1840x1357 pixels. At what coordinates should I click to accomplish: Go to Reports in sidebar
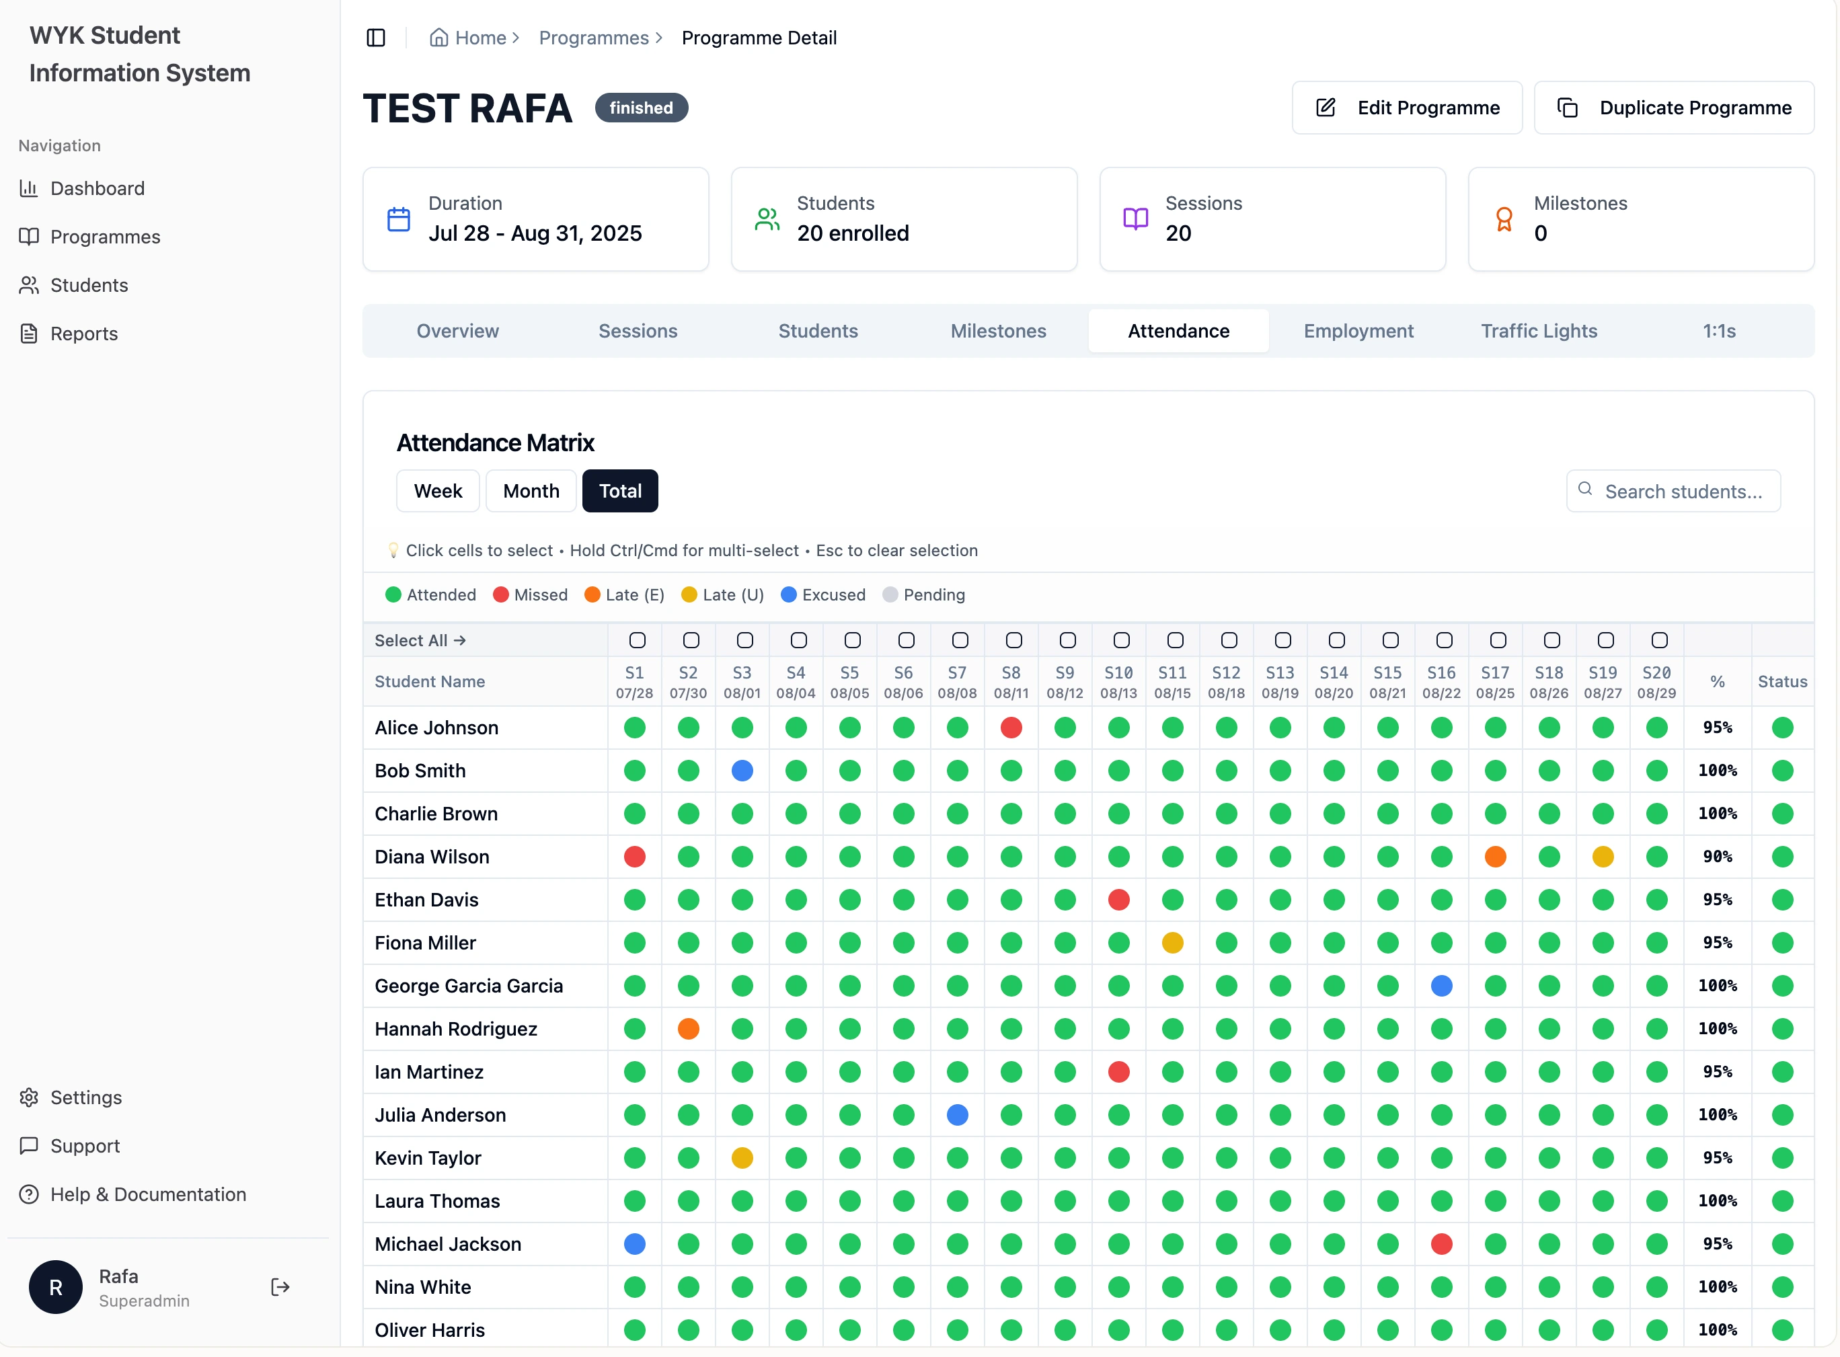[84, 334]
